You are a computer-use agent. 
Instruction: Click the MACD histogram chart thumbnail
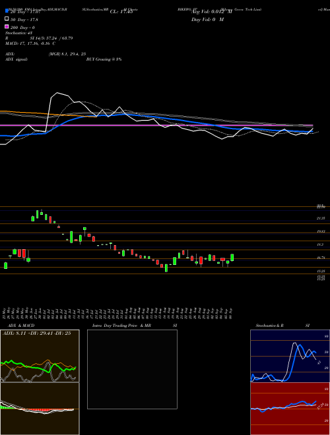click(x=40, y=409)
